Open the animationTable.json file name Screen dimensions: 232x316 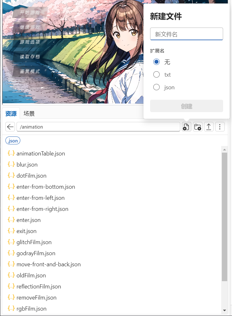[x=41, y=154]
